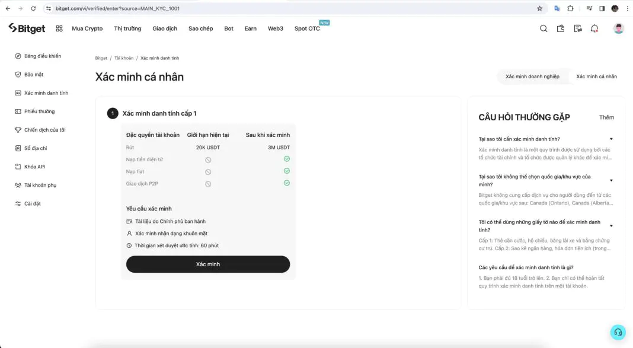Expand 'những giấy tờ nào để xác minh' question arrow
This screenshot has width=633, height=348.
(611, 226)
